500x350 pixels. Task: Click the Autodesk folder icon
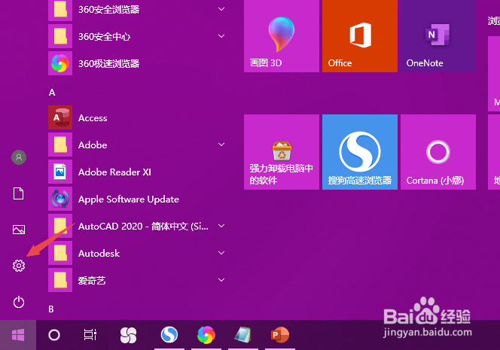[60, 253]
